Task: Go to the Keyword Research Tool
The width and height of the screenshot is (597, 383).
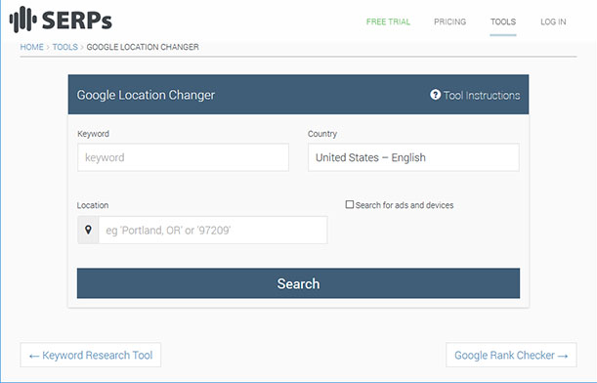Action: pos(91,355)
